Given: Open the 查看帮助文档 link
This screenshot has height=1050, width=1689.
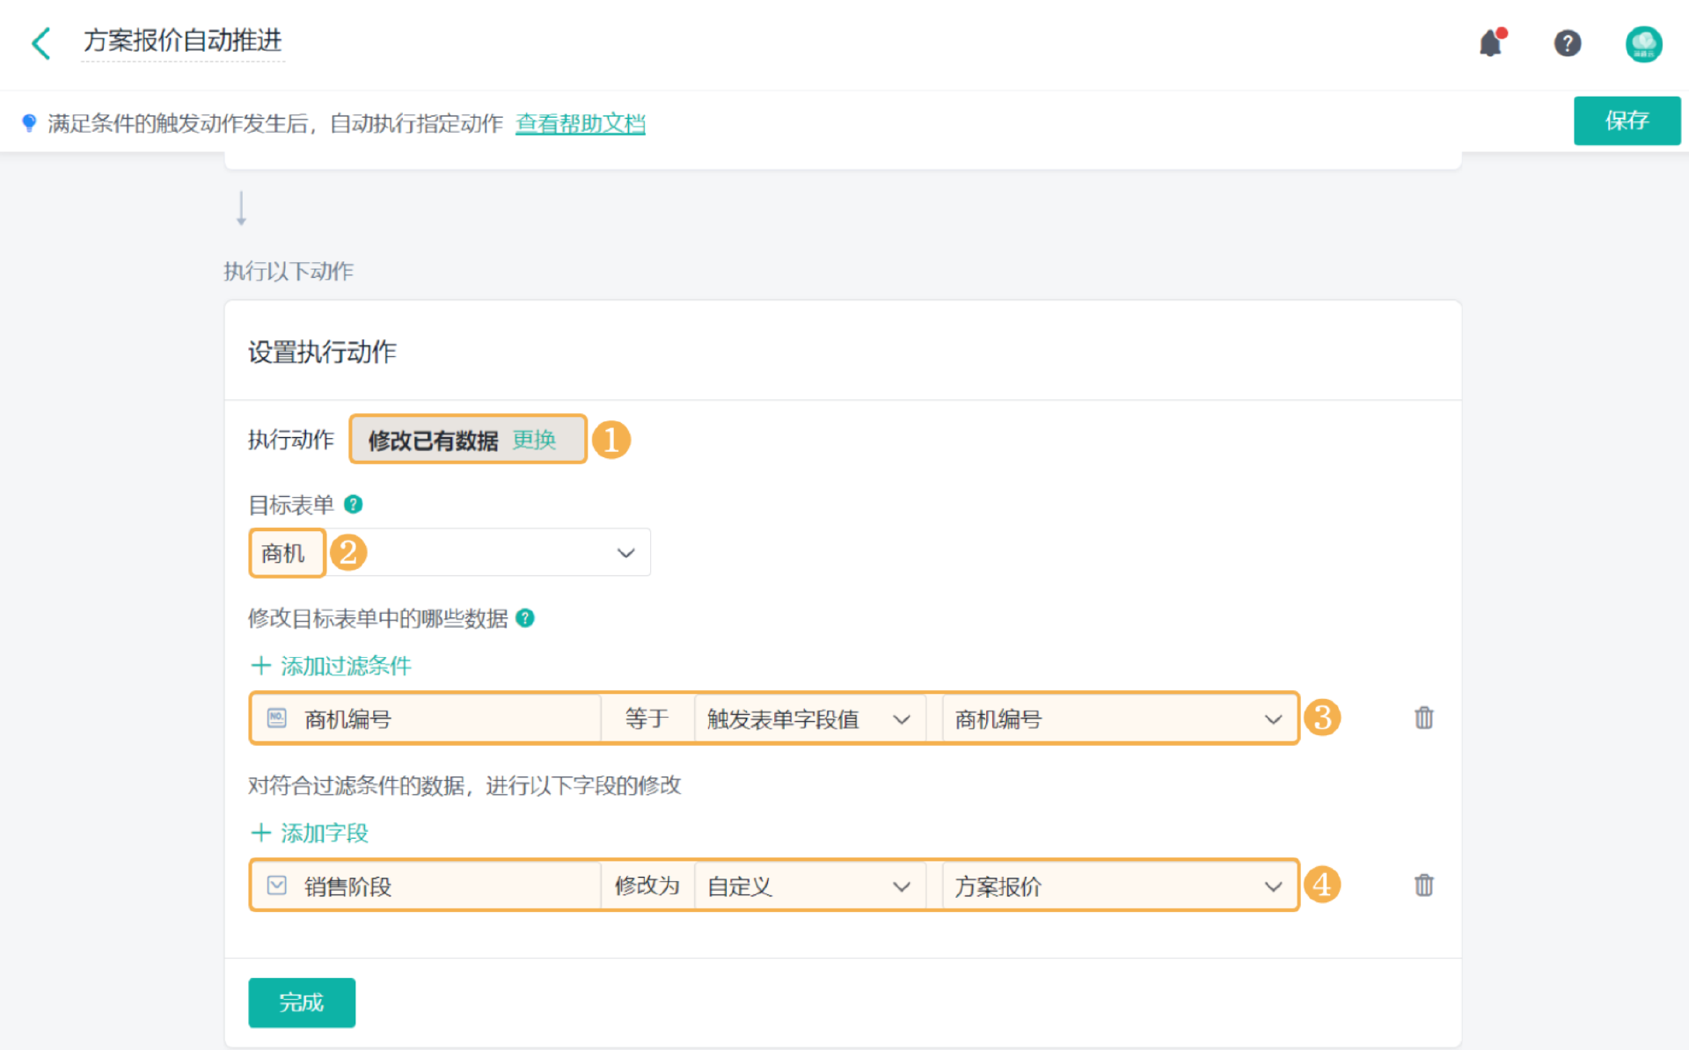Looking at the screenshot, I should pos(580,124).
